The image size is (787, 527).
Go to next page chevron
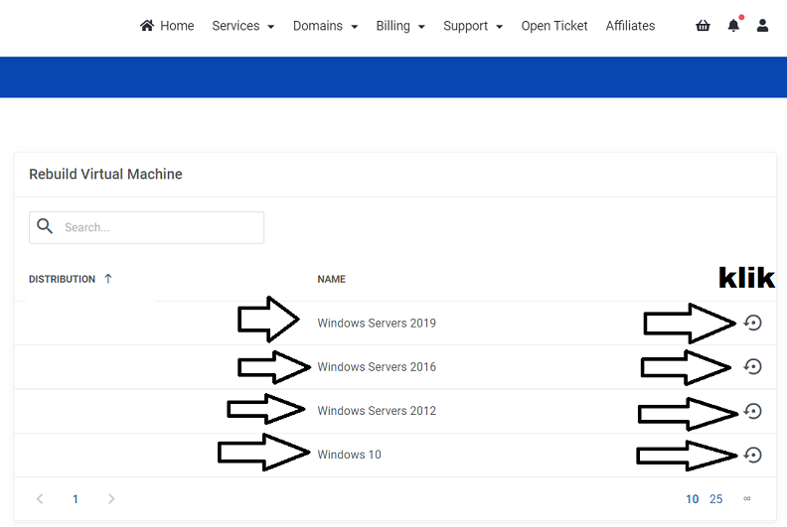pyautogui.click(x=111, y=499)
